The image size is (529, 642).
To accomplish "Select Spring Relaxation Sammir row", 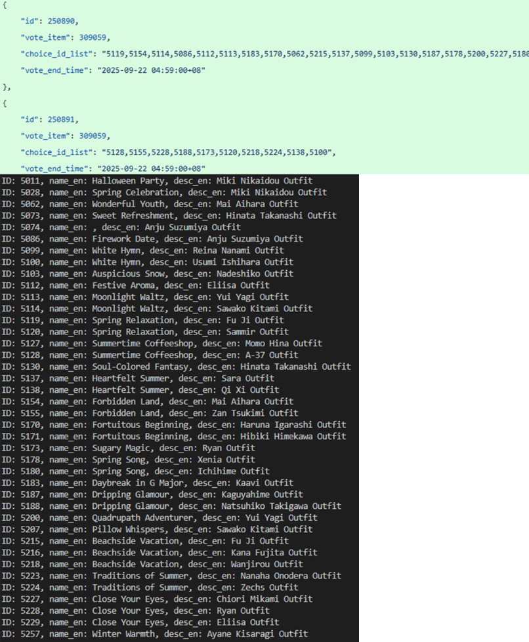I will [x=145, y=332].
